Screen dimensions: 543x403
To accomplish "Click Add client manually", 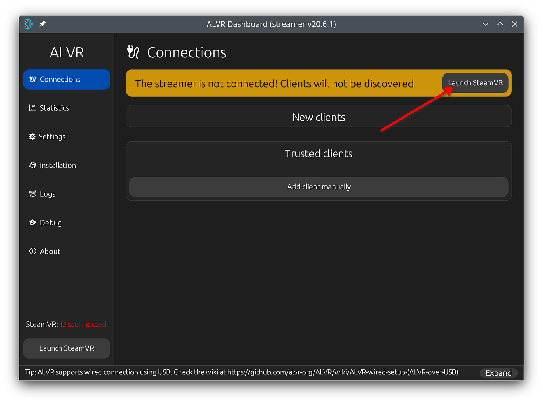I will [x=319, y=187].
